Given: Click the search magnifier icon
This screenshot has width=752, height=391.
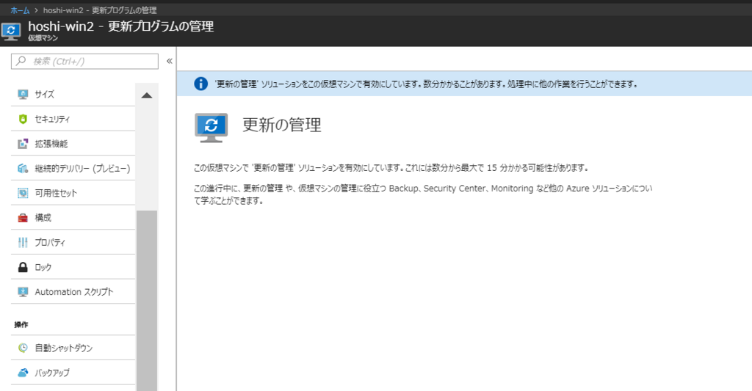Looking at the screenshot, I should [21, 61].
